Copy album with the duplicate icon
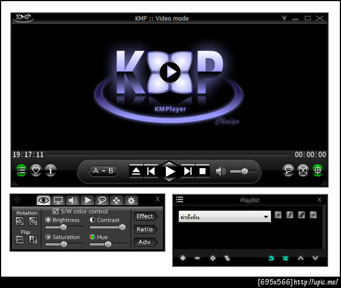 [x=301, y=215]
